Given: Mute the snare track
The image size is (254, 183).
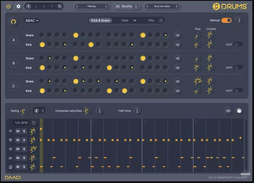Looking at the screenshot, I should pos(18,158).
